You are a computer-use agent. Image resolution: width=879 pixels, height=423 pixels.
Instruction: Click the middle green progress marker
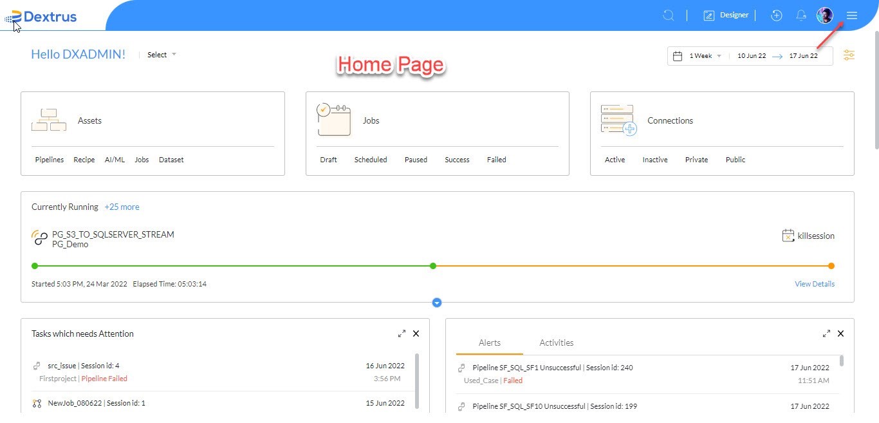(x=433, y=266)
